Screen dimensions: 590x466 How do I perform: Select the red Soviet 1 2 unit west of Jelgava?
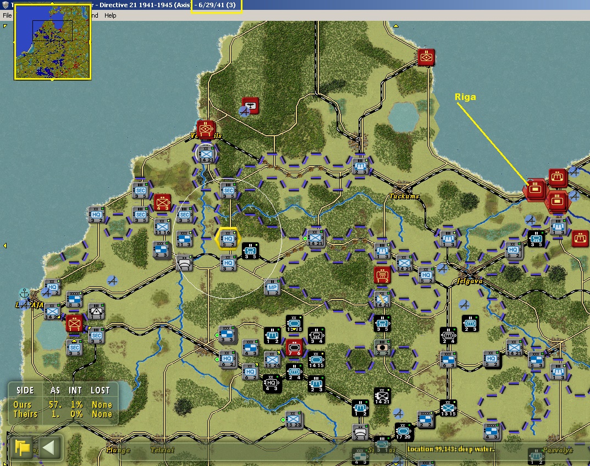coord(382,275)
